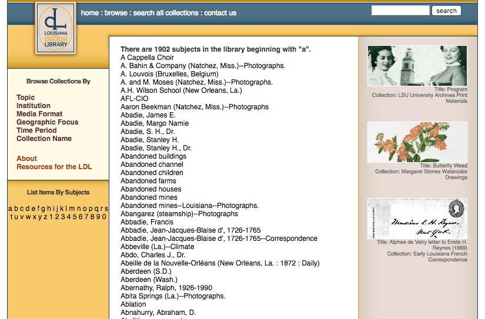Open the contact us link
Screen dimensions: 485x319
pos(220,13)
